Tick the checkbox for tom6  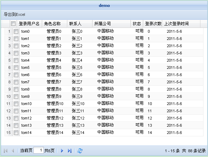click(16, 75)
